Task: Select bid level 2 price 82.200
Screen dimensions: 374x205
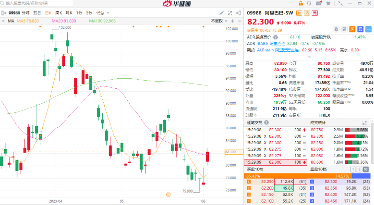Action: [267, 188]
